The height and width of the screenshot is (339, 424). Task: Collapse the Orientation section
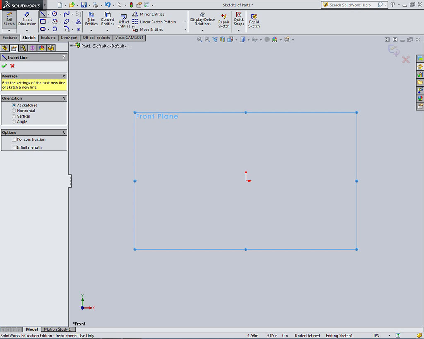64,99
